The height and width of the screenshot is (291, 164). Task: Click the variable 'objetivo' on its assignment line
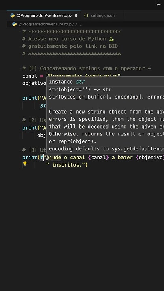(x=34, y=83)
